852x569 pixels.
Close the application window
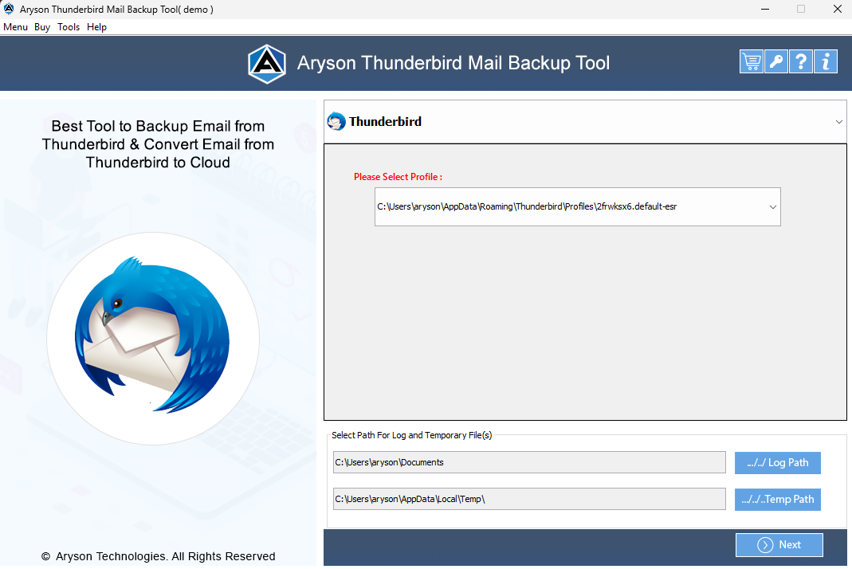pyautogui.click(x=838, y=10)
